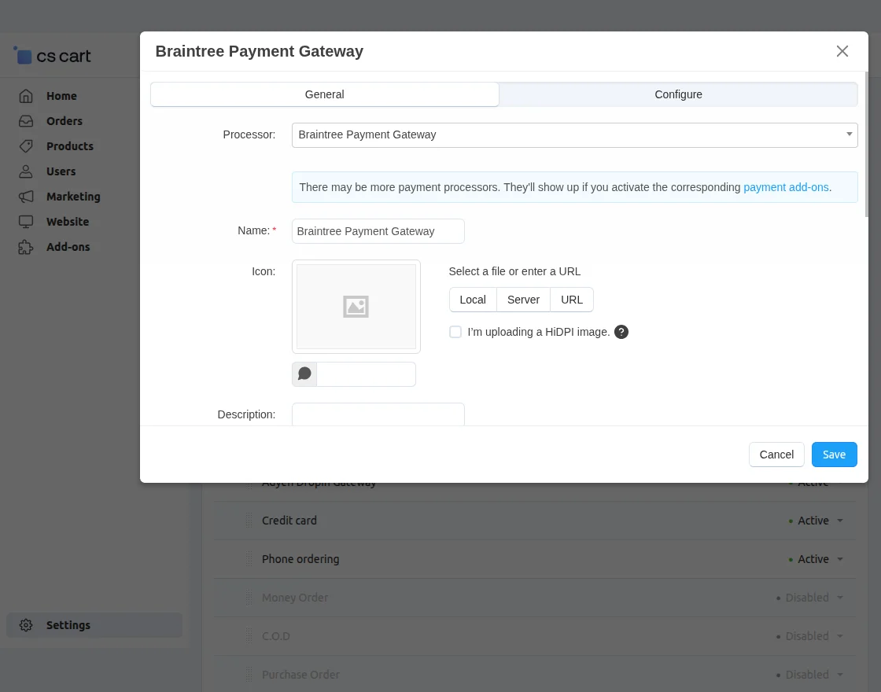The height and width of the screenshot is (692, 881).
Task: Open Money Order status dropdown
Action: pos(809,598)
